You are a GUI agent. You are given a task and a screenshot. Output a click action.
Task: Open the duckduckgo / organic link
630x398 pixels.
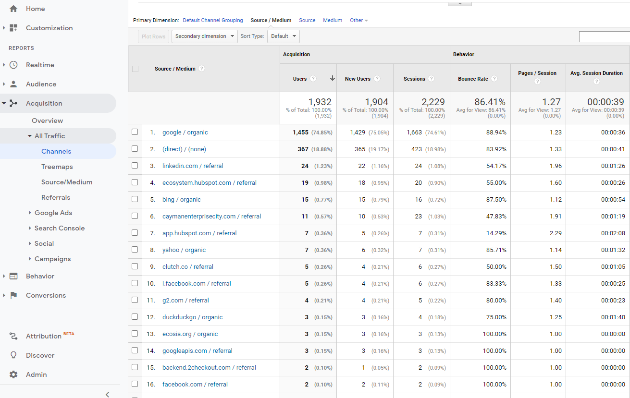point(192,317)
